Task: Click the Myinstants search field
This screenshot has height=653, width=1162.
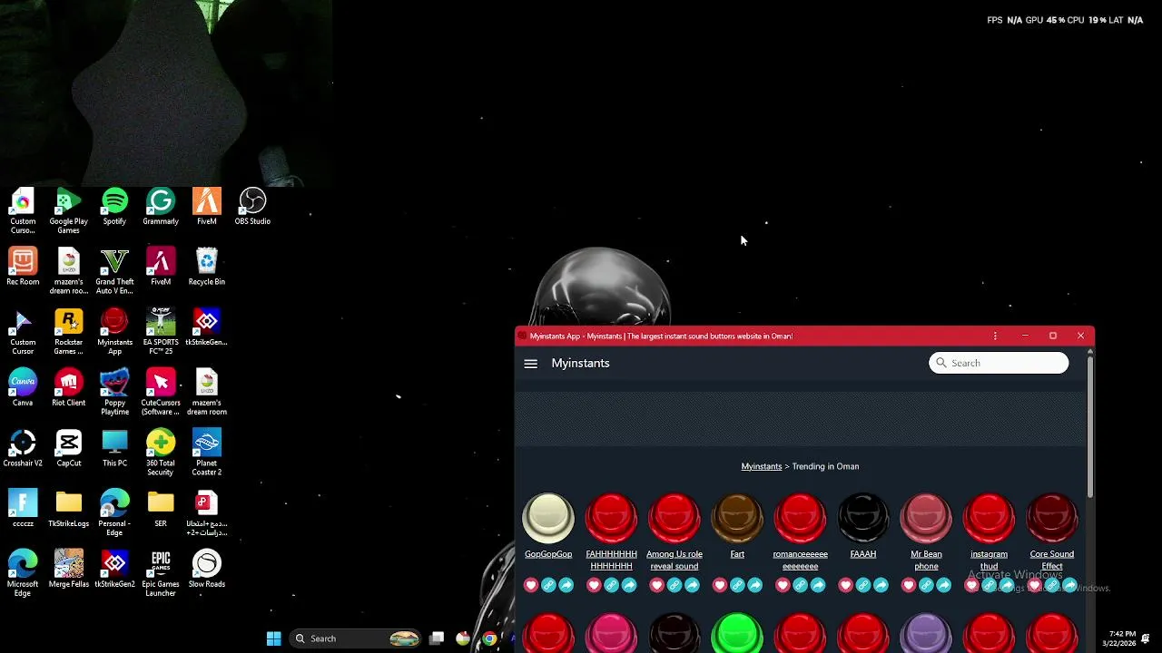Action: pyautogui.click(x=999, y=363)
